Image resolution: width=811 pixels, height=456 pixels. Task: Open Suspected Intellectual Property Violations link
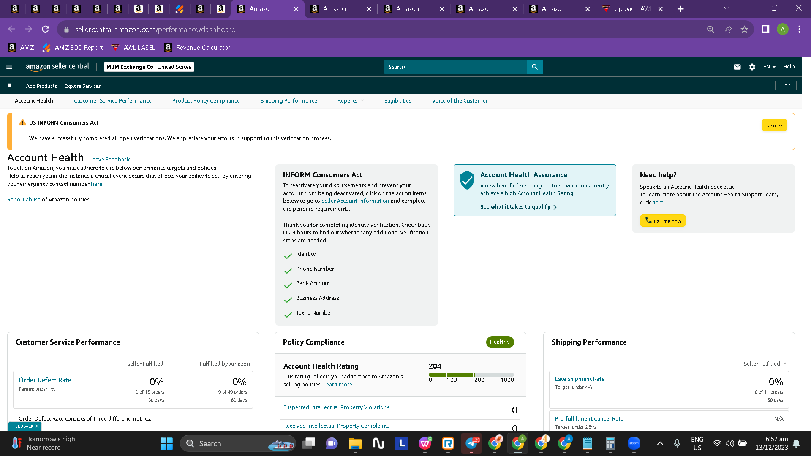336,407
